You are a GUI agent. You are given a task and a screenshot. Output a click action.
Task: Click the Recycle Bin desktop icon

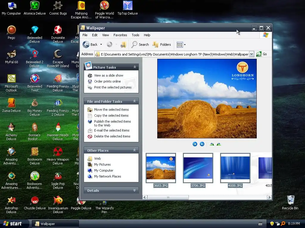[290, 202]
